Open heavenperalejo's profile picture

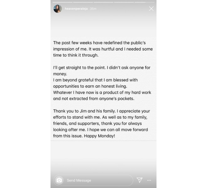58,9
